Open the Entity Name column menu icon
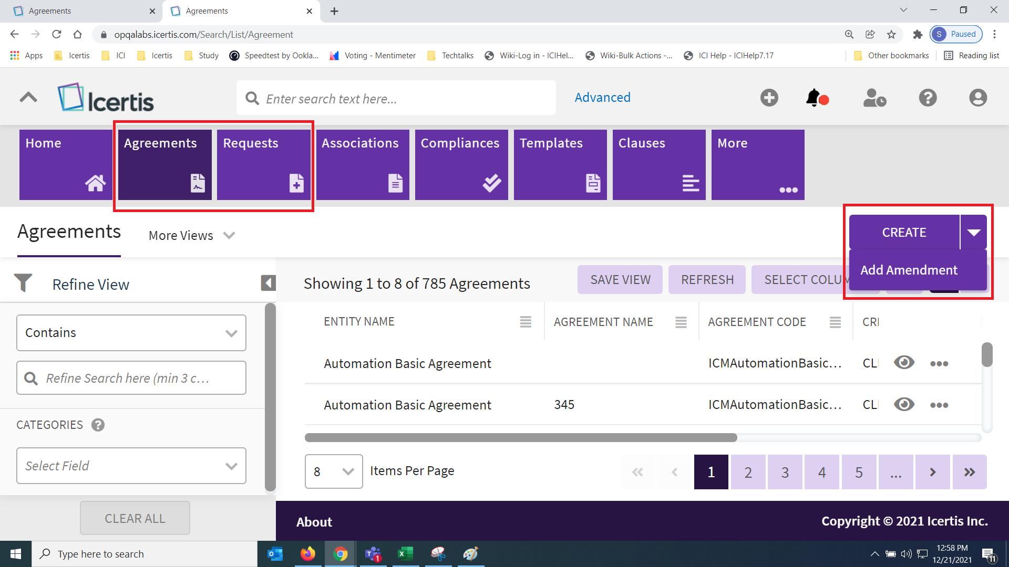The image size is (1009, 567). [x=526, y=322]
